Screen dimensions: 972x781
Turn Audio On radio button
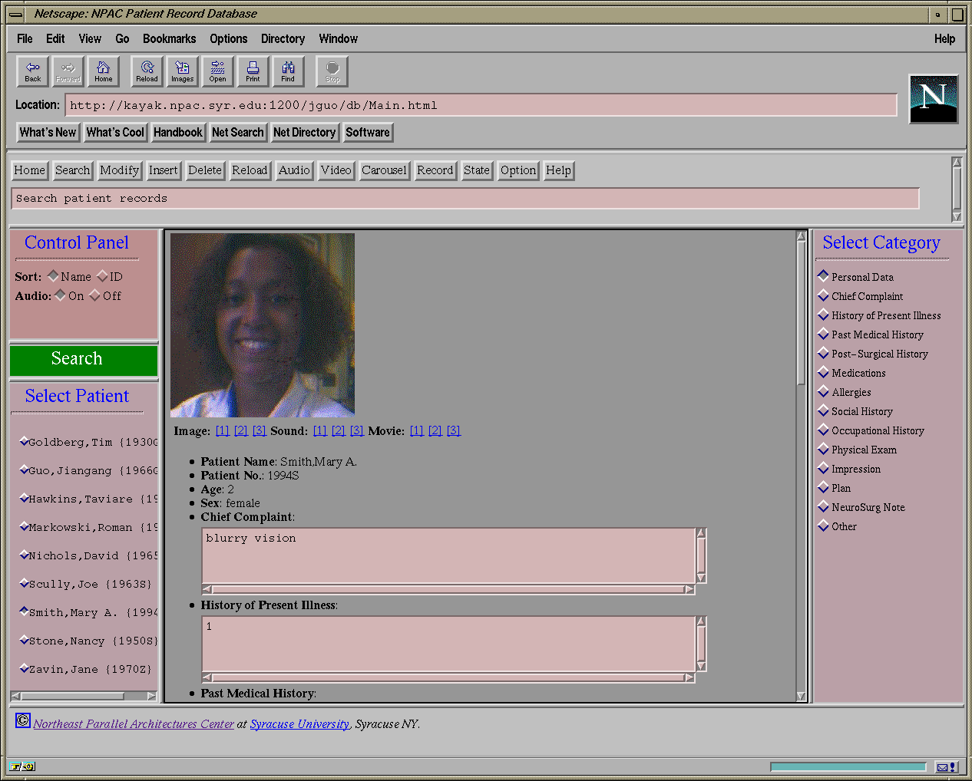[60, 295]
